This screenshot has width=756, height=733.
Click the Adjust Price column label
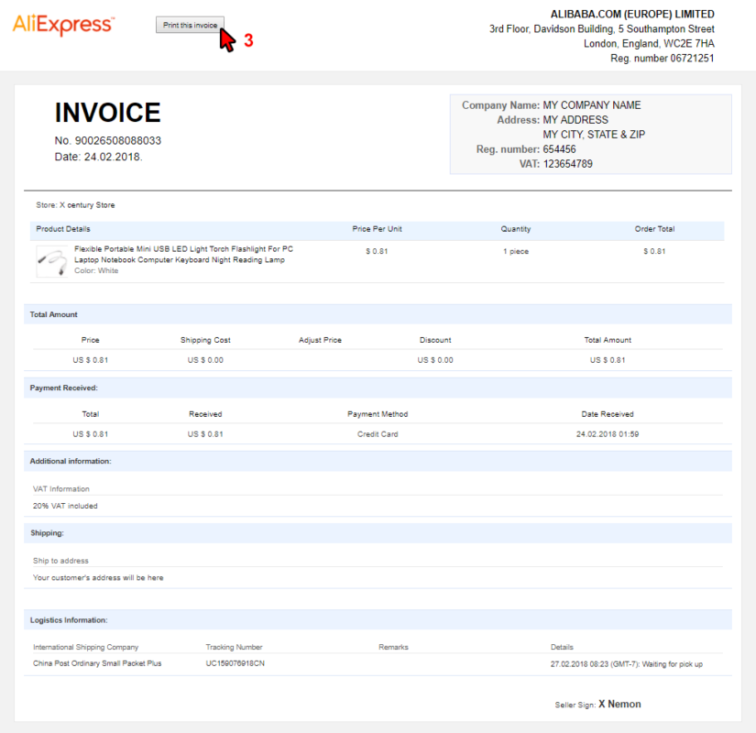[x=320, y=340]
